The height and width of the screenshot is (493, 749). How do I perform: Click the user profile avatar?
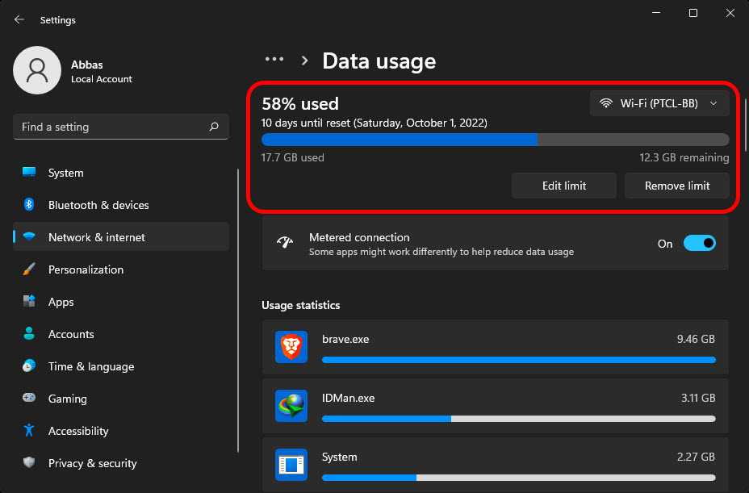pos(37,70)
